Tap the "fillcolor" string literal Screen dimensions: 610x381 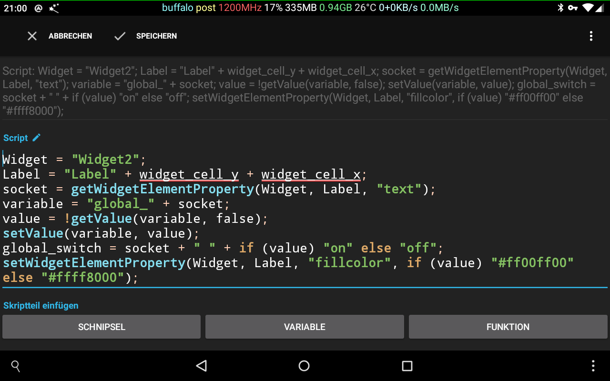(x=350, y=263)
